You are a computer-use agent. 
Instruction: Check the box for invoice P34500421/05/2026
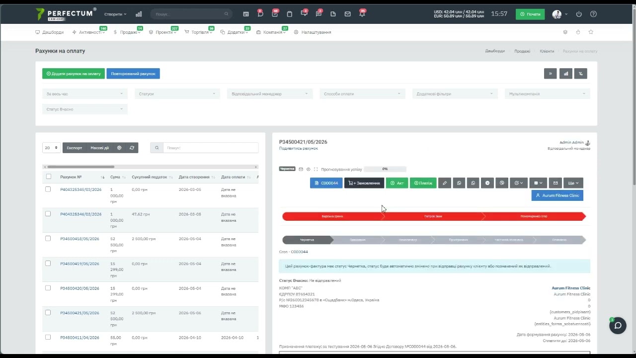(48, 313)
